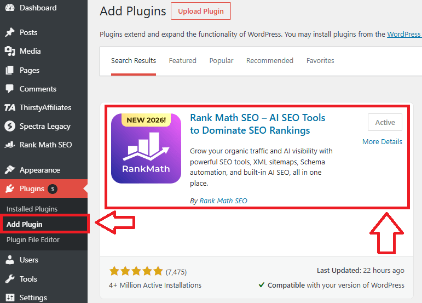Click the Spectra Legacy circular icon
Image resolution: width=422 pixels, height=303 pixels.
point(10,126)
